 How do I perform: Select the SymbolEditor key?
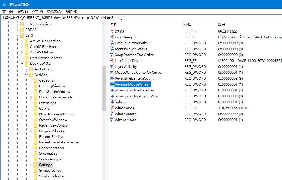pyautogui.click(x=50, y=170)
